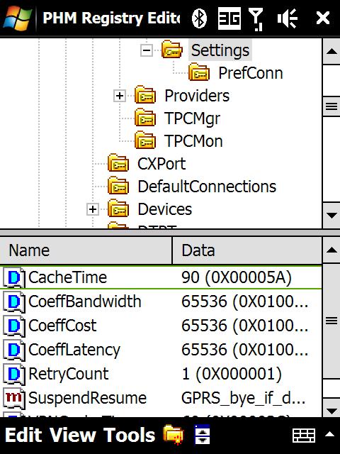Screen dimensions: 340x454
Task: Select the CoeffLatency value name
Action: [74, 350]
